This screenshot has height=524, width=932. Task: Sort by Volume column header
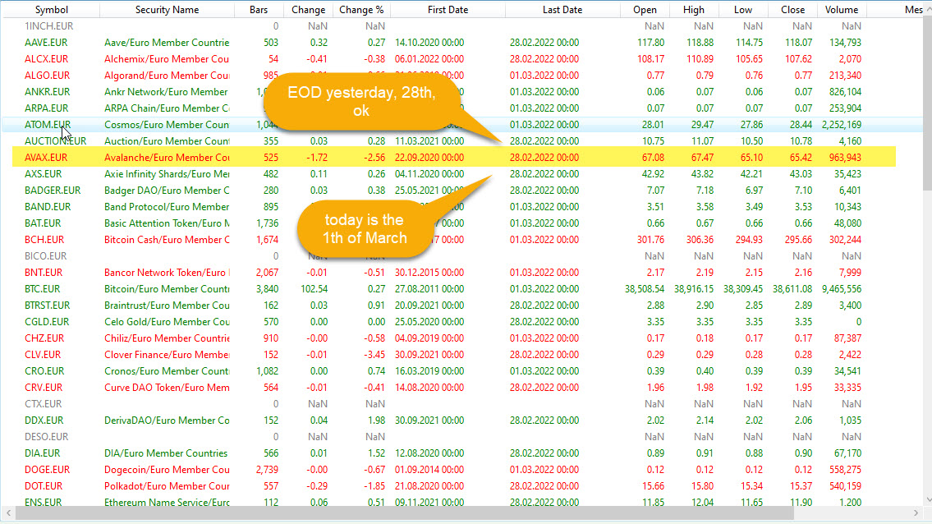pyautogui.click(x=841, y=10)
